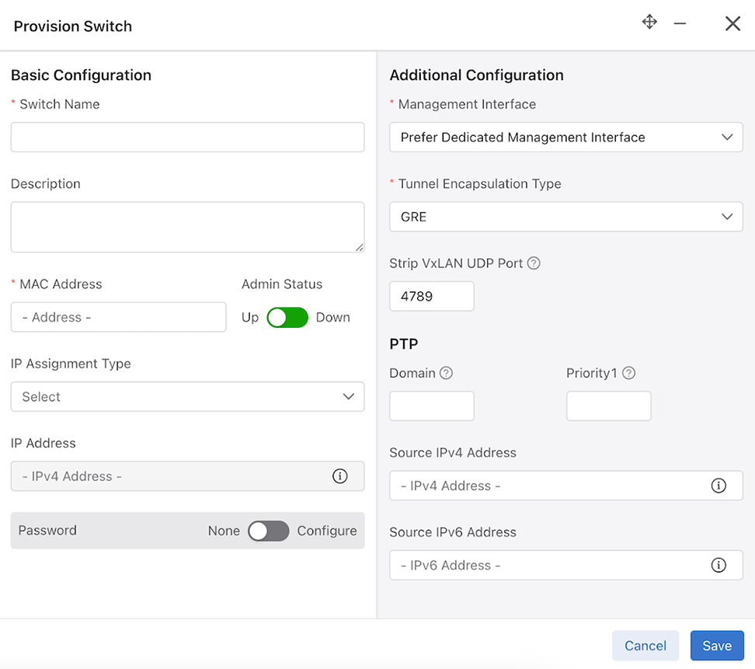This screenshot has width=755, height=669.
Task: Enable the Password Configure toggle
Action: (268, 531)
